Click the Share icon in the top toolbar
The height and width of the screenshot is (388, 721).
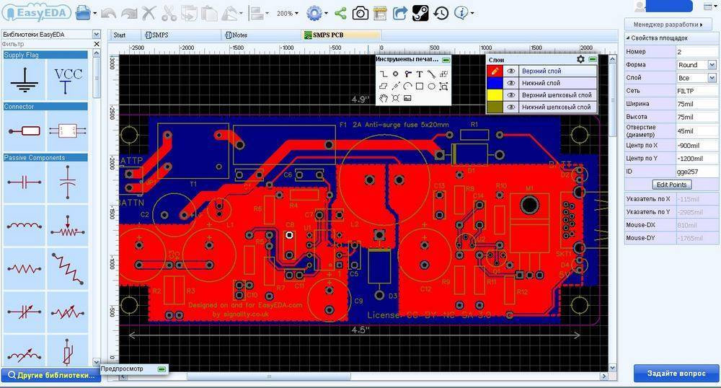coord(340,13)
